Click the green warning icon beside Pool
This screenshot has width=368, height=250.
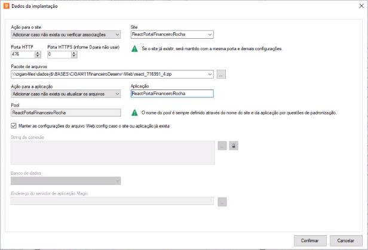tap(134, 112)
